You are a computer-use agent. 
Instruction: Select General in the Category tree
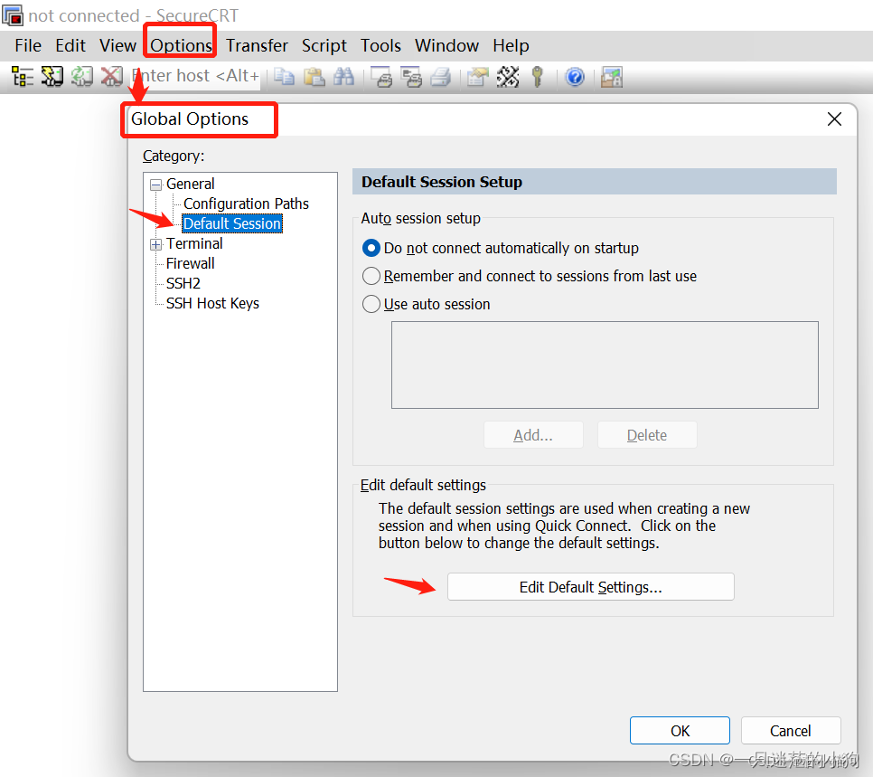tap(191, 184)
